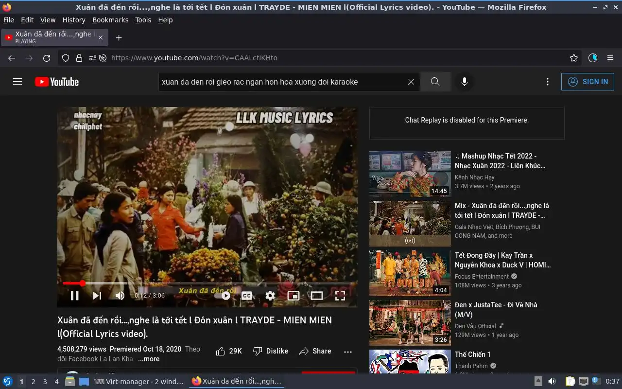Open the Edit menu
622x389 pixels.
[27, 20]
